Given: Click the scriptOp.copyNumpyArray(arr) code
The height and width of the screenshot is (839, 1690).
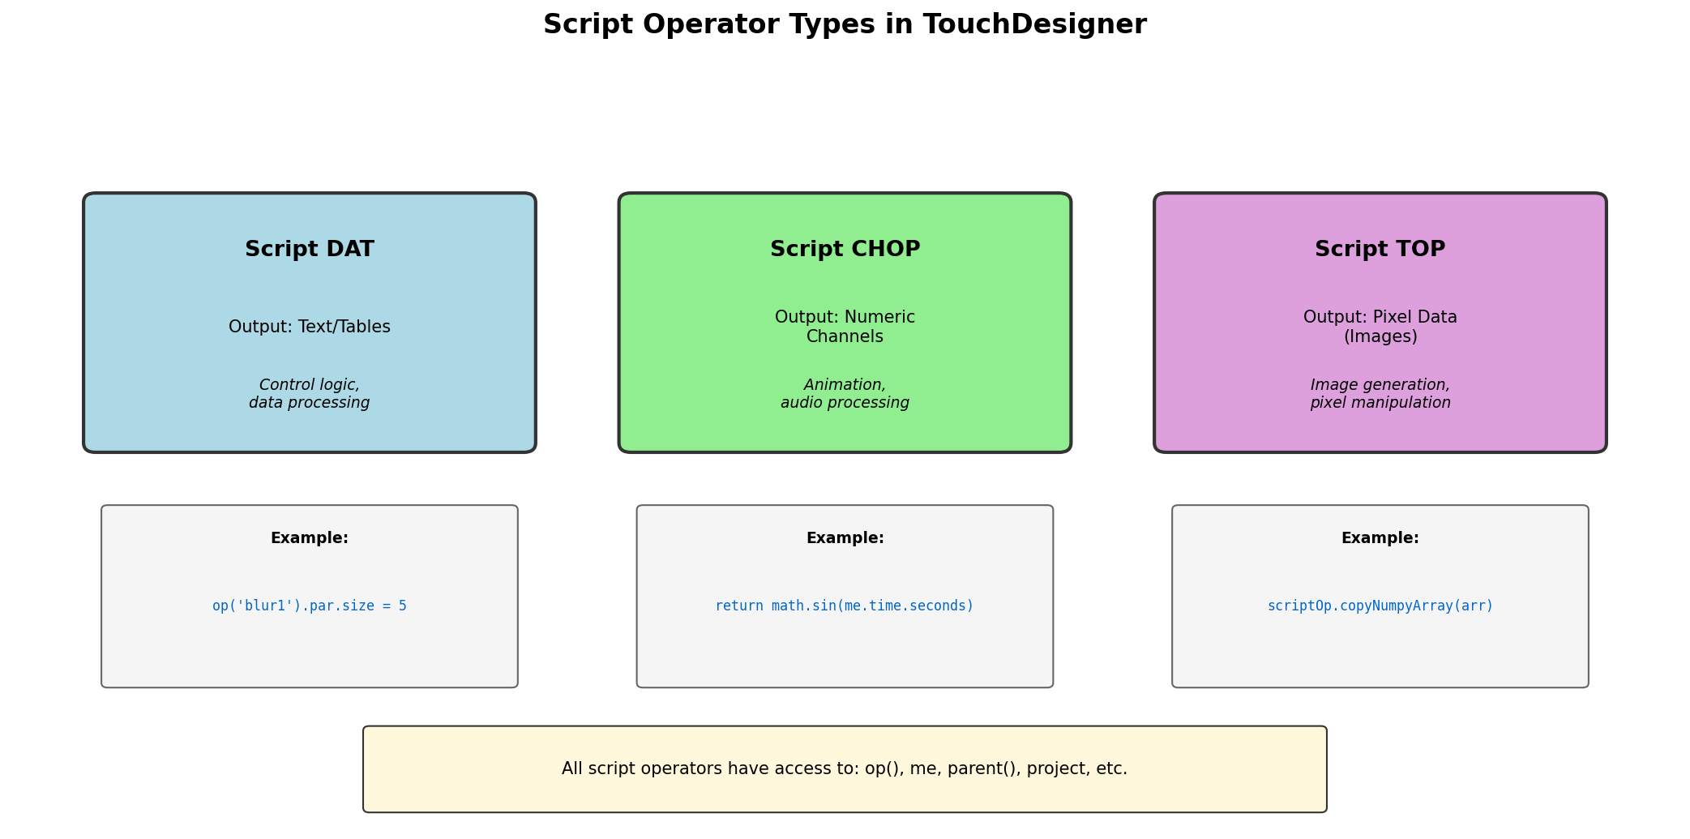Looking at the screenshot, I should [x=1380, y=606].
